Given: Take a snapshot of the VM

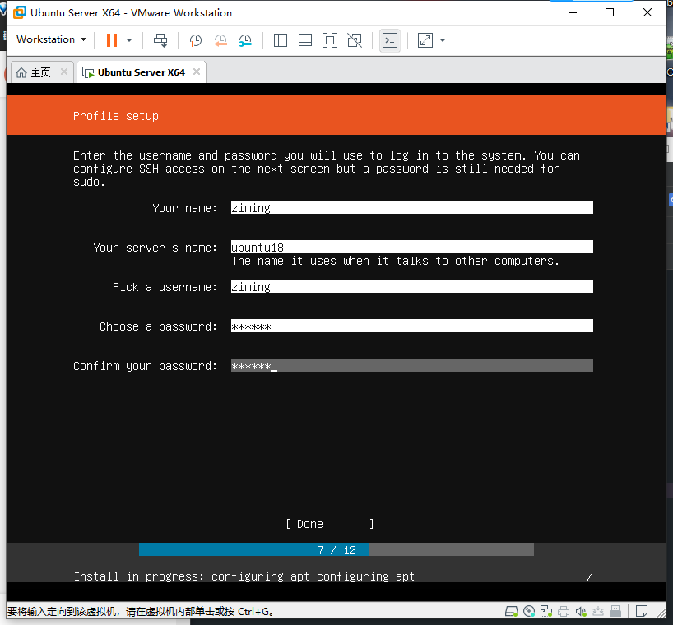Looking at the screenshot, I should tap(195, 40).
